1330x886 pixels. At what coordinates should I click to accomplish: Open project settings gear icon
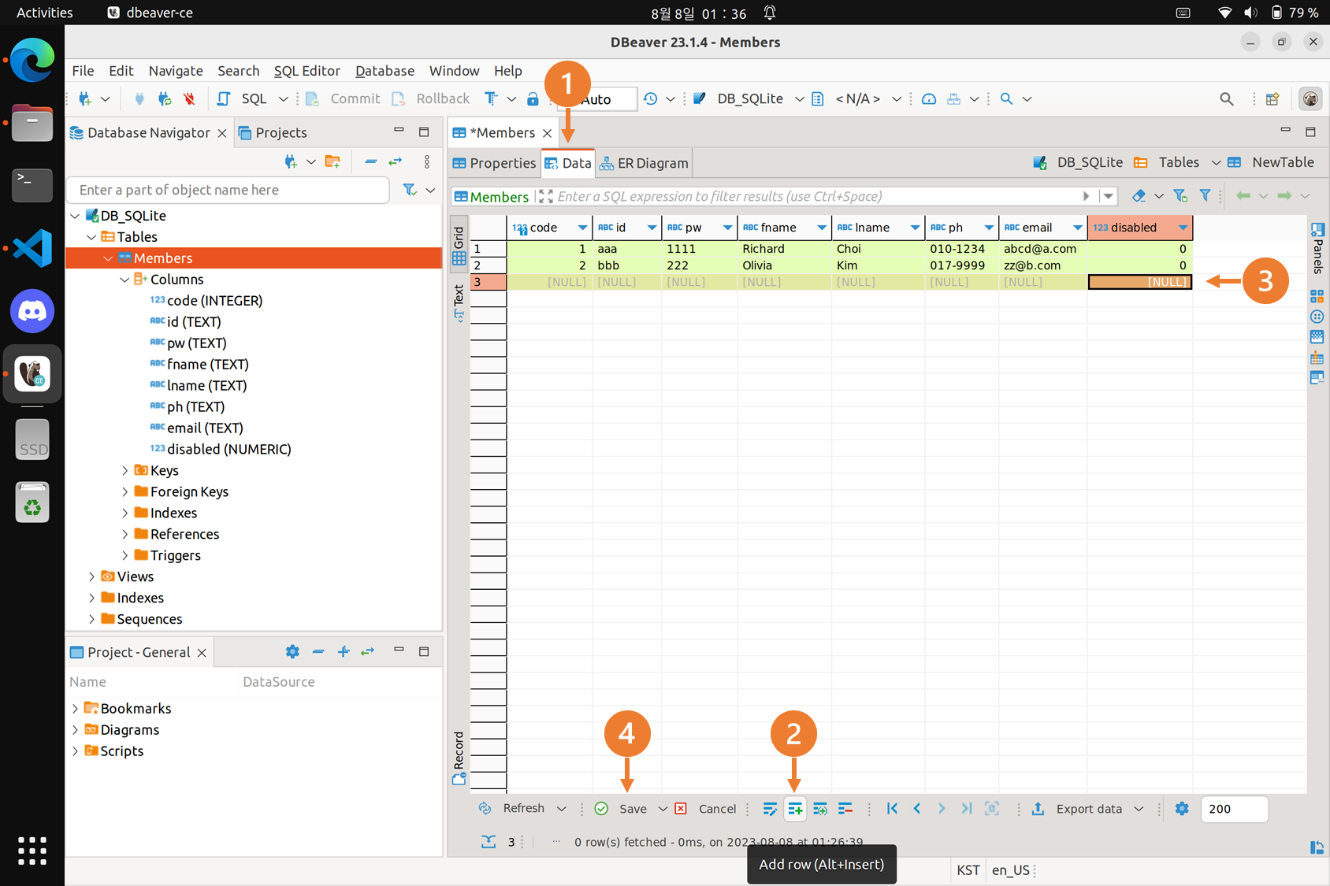coord(292,651)
